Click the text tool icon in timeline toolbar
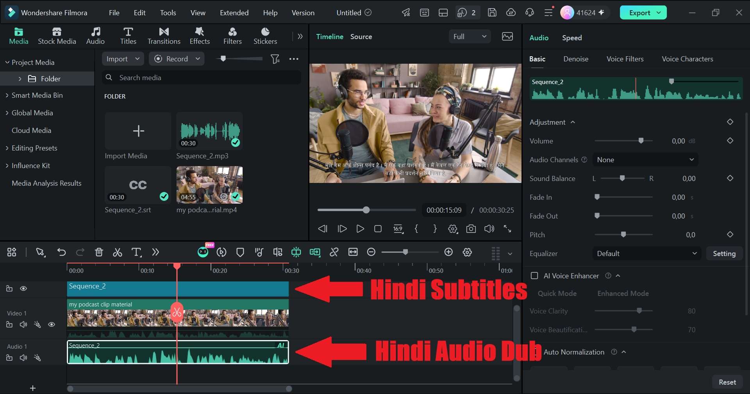This screenshot has width=750, height=394. (x=136, y=252)
